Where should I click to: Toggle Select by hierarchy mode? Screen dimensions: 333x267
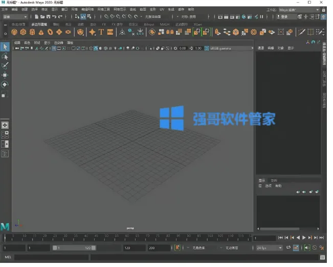(x=77, y=17)
